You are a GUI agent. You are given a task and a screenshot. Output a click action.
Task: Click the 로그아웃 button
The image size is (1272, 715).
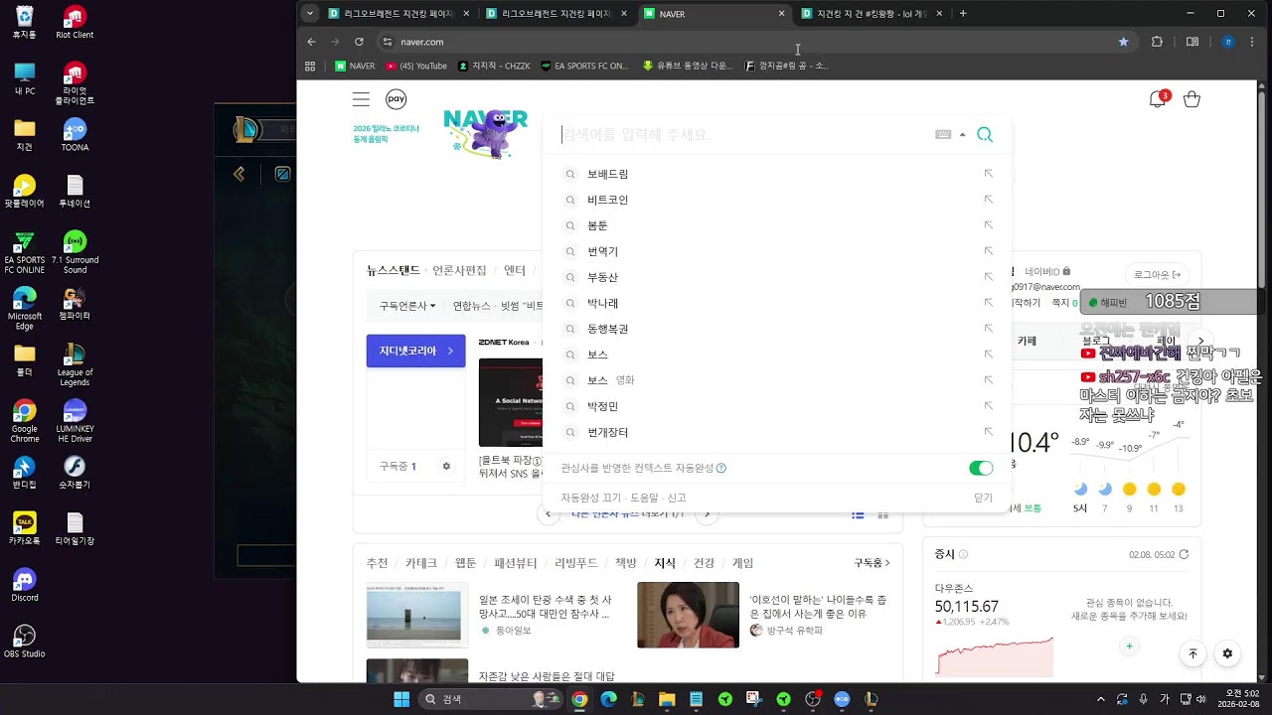pyautogui.click(x=1157, y=275)
